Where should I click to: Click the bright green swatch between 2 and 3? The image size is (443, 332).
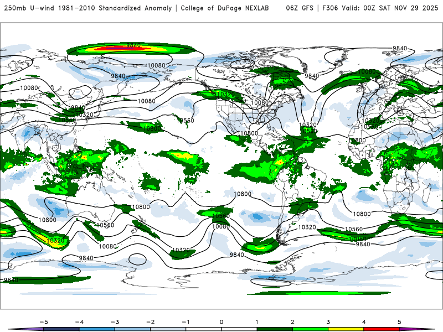point(311,329)
